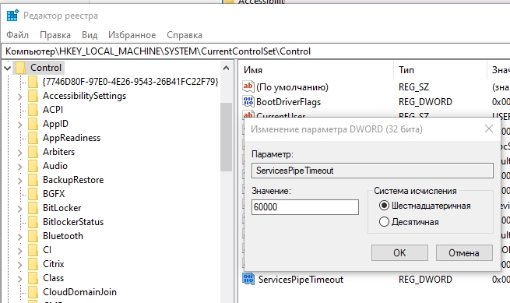The width and height of the screenshot is (510, 303).
Task: Select the CloudDomainJoin folder icon
Action: point(33,292)
